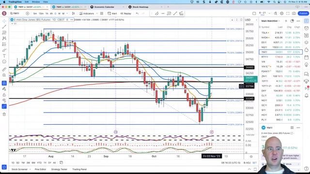Open the watchlist three-dots menu
Image resolution: width=310 pixels, height=174 pixels.
click(298, 21)
